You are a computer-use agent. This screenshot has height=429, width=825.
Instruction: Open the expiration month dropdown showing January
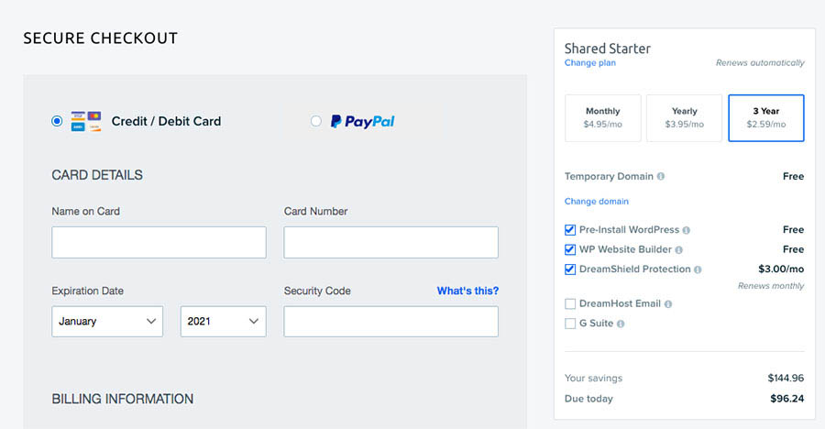tap(107, 321)
